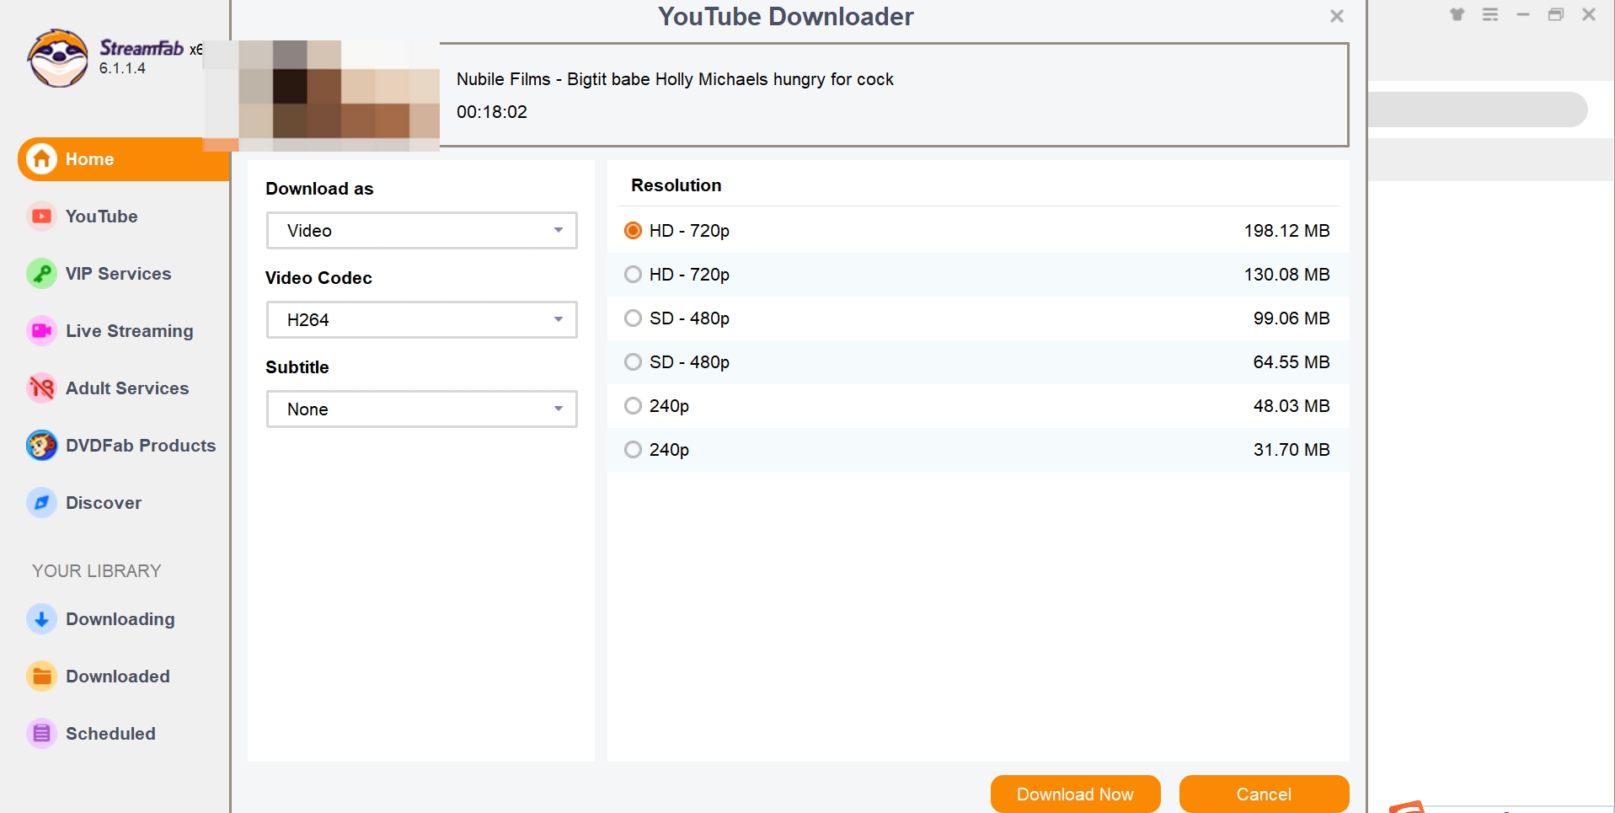The image size is (1615, 813).
Task: Click the Live Streaming camera icon
Action: (x=41, y=331)
